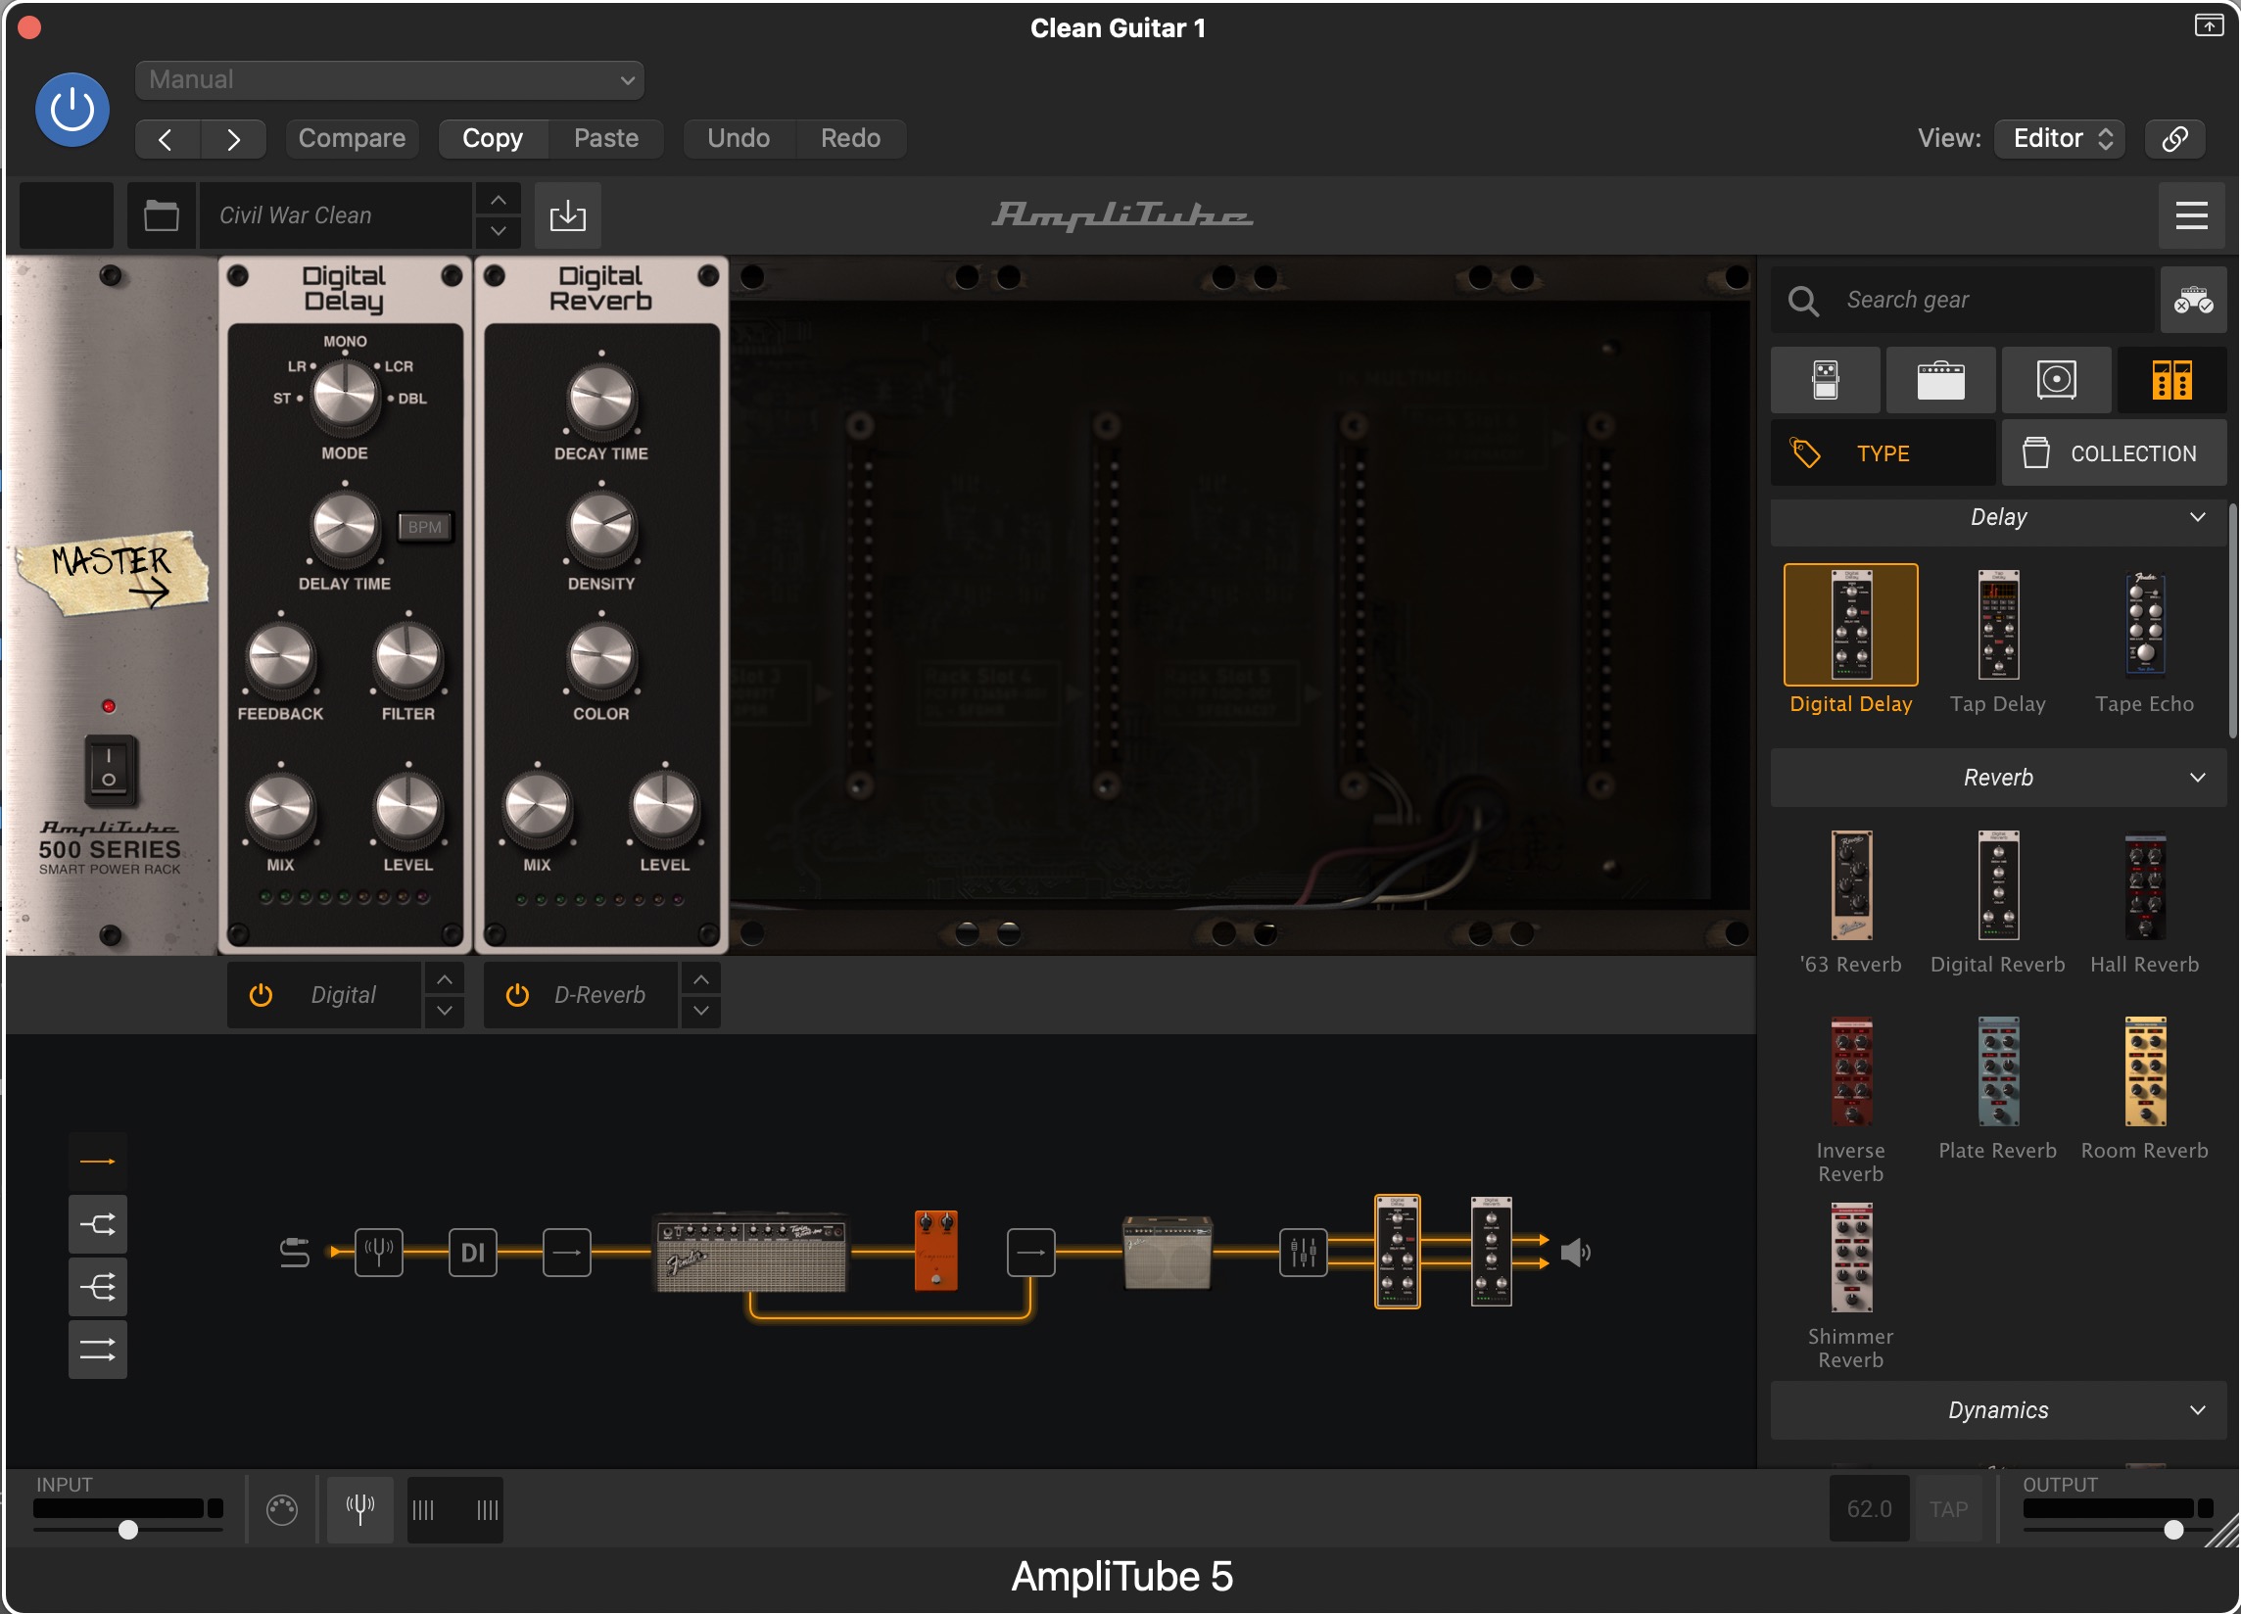2241x1614 pixels.
Task: Select the two-path split routing icon
Action: (x=97, y=1226)
